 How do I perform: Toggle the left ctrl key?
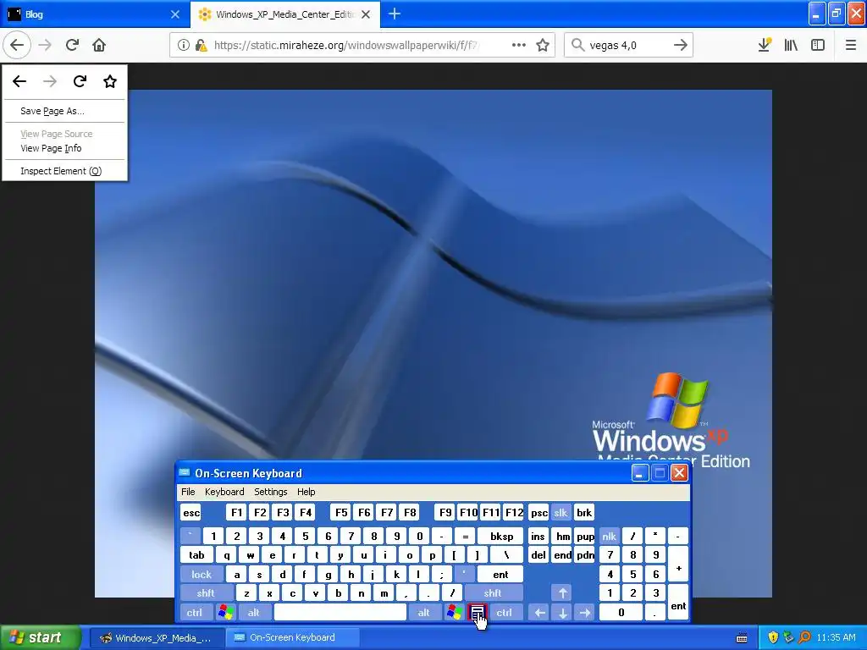tap(195, 613)
